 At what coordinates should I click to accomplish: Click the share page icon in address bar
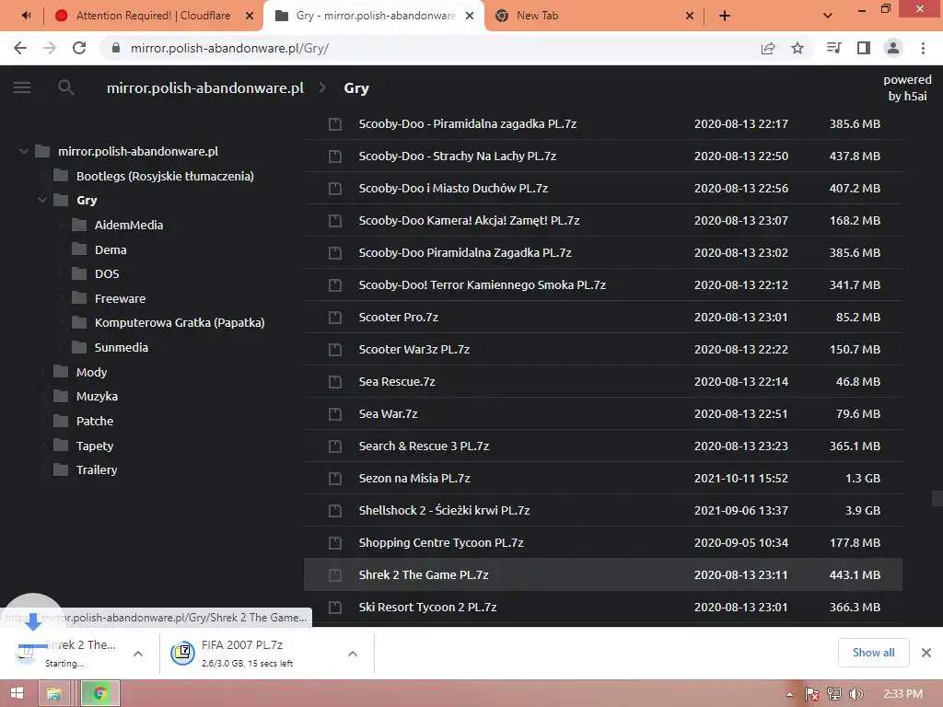click(x=768, y=48)
